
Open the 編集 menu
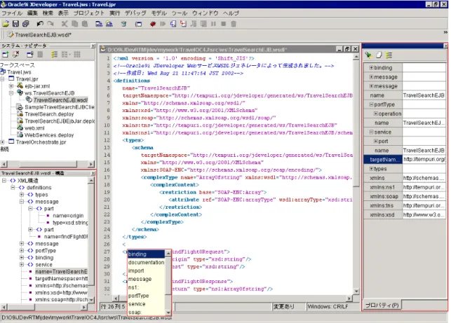point(32,13)
